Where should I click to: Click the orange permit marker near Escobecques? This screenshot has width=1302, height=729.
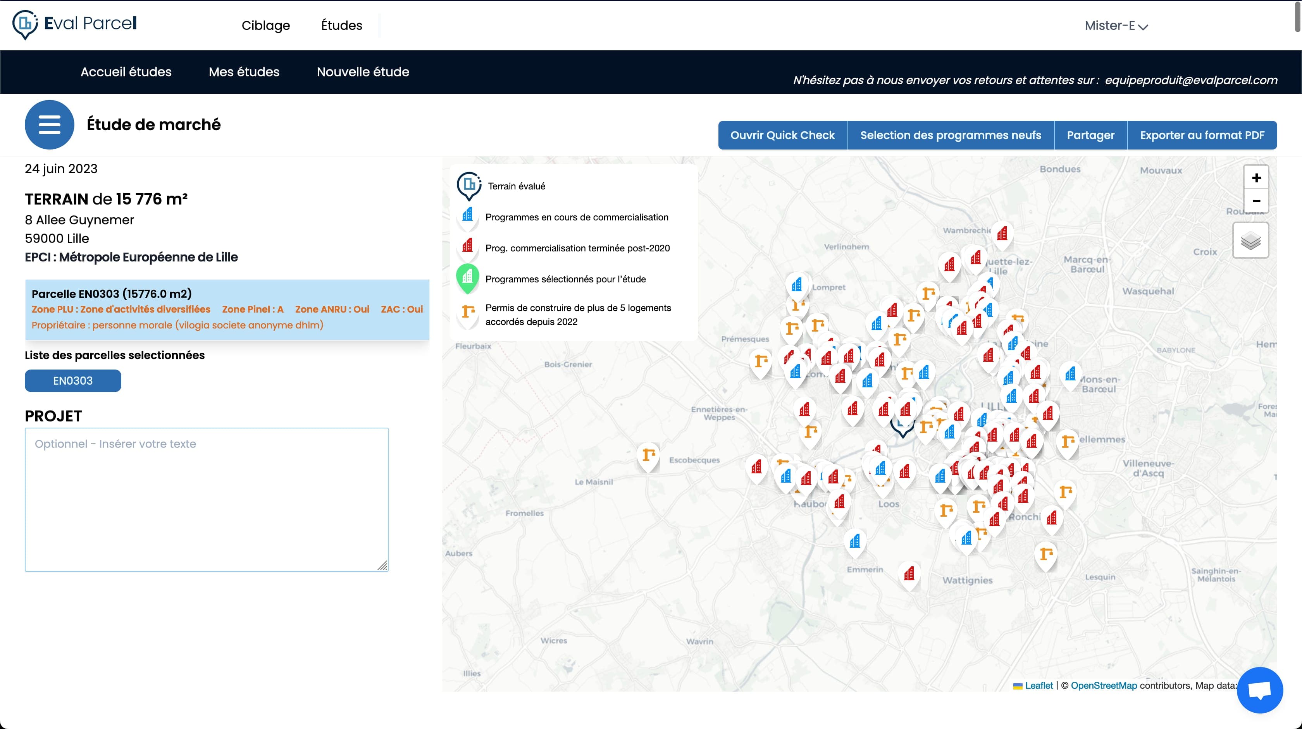[648, 455]
